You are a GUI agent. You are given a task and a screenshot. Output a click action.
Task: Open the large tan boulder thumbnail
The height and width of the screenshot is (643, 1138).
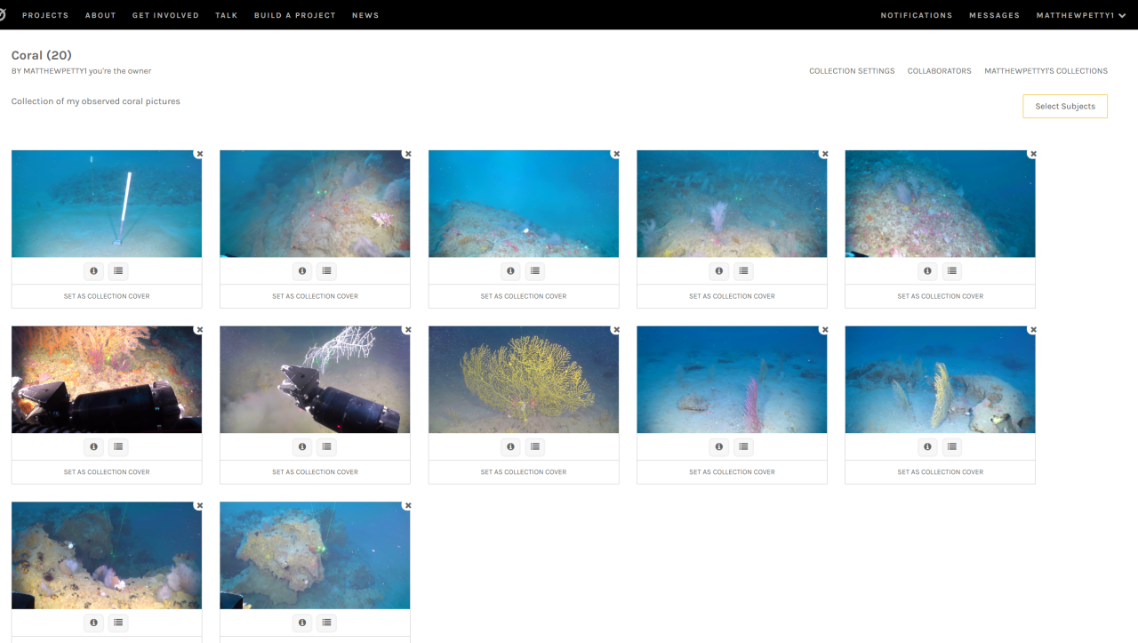(x=315, y=556)
